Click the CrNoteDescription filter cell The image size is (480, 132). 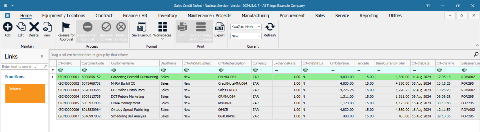coord(234,70)
